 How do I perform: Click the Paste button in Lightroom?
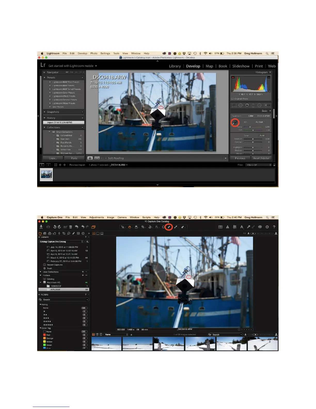coord(74,158)
